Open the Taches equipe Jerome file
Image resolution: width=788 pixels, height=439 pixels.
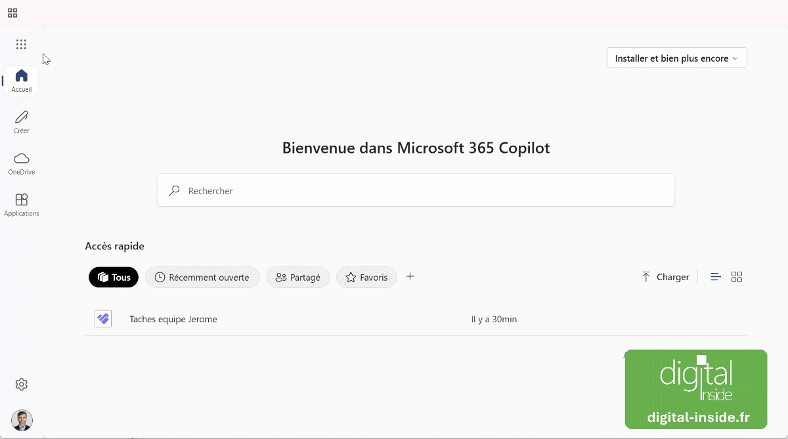click(x=173, y=319)
